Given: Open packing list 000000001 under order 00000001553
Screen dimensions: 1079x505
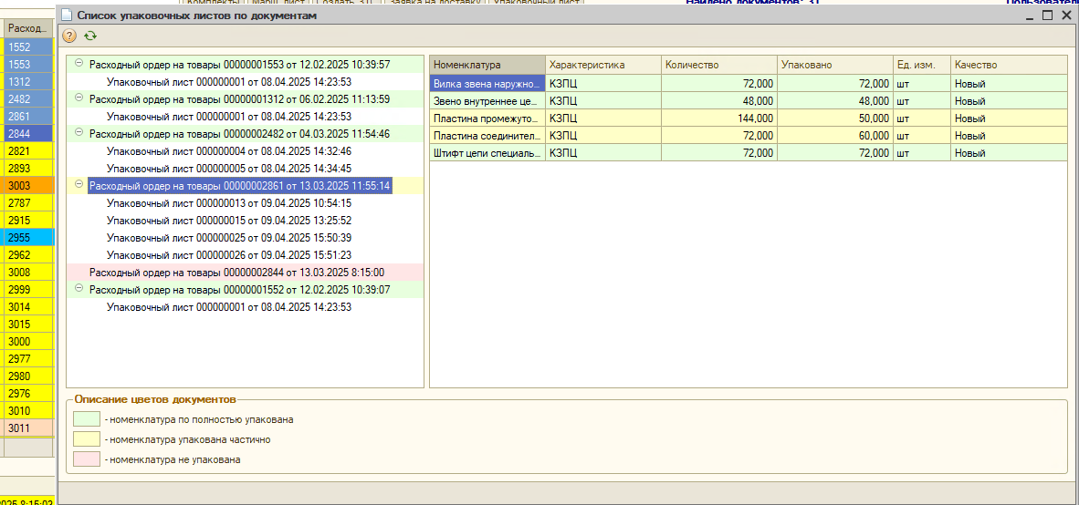Looking at the screenshot, I should [229, 82].
